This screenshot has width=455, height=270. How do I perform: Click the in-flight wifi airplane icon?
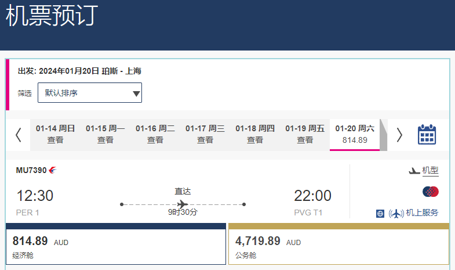[396, 214]
